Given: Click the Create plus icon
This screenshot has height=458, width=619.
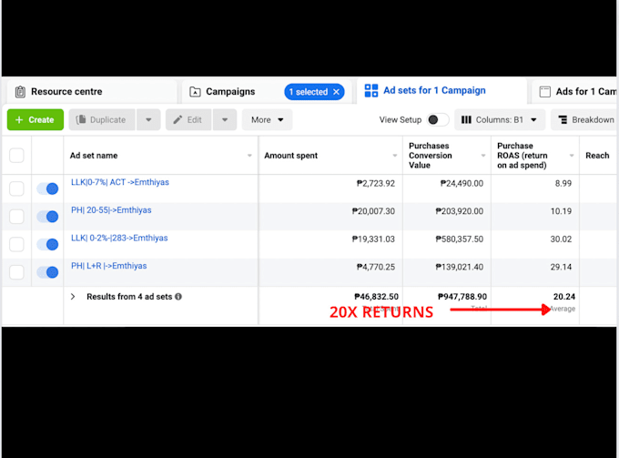Looking at the screenshot, I should coord(19,119).
